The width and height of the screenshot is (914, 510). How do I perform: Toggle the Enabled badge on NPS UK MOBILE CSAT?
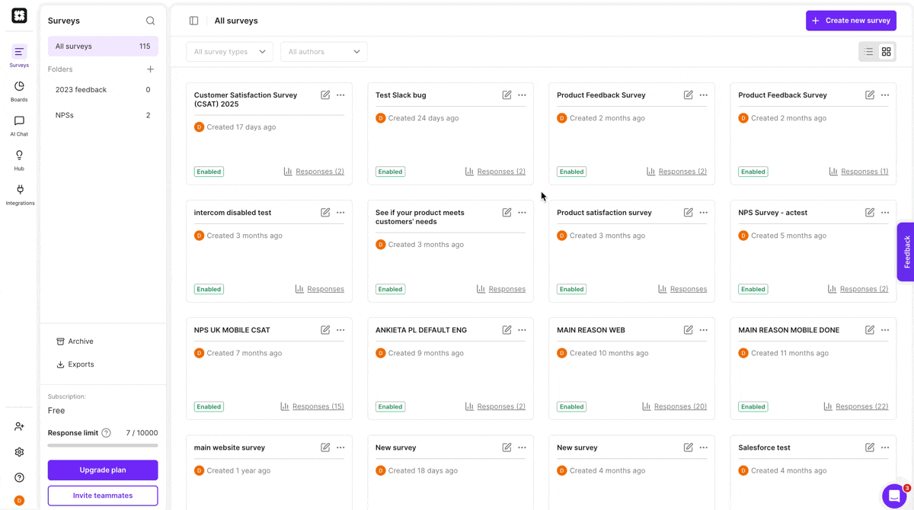click(x=208, y=406)
